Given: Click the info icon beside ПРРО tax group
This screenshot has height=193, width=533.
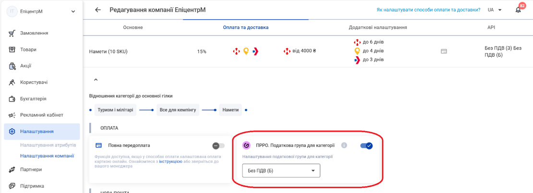Looking at the screenshot, I should (344, 145).
